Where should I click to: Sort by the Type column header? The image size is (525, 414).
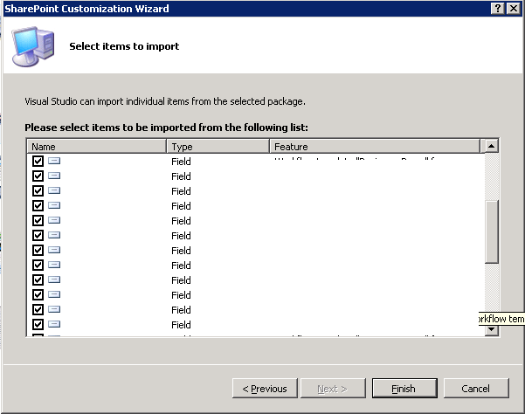coord(218,147)
